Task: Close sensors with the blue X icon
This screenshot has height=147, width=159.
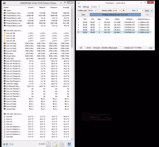Action: point(69,144)
